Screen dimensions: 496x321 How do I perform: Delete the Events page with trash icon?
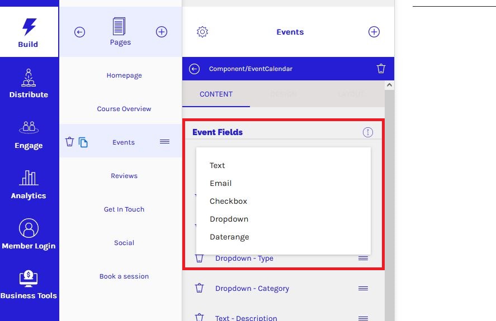69,142
